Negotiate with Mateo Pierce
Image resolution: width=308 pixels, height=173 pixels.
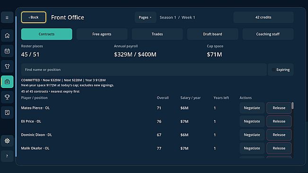tap(252, 108)
